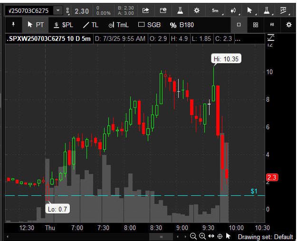Open the candlestick chart style dropdown
This screenshot has width=297, height=241.
coord(234,10)
